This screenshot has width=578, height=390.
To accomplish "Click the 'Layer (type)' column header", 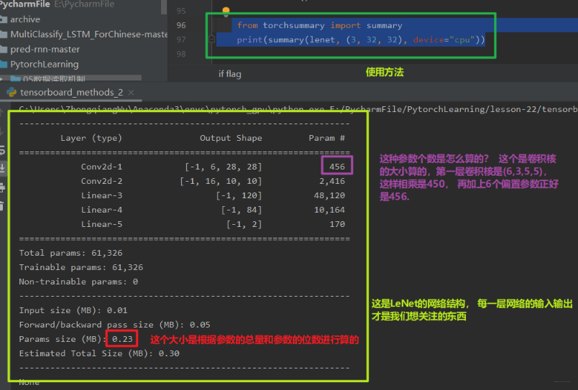I will pyautogui.click(x=91, y=138).
